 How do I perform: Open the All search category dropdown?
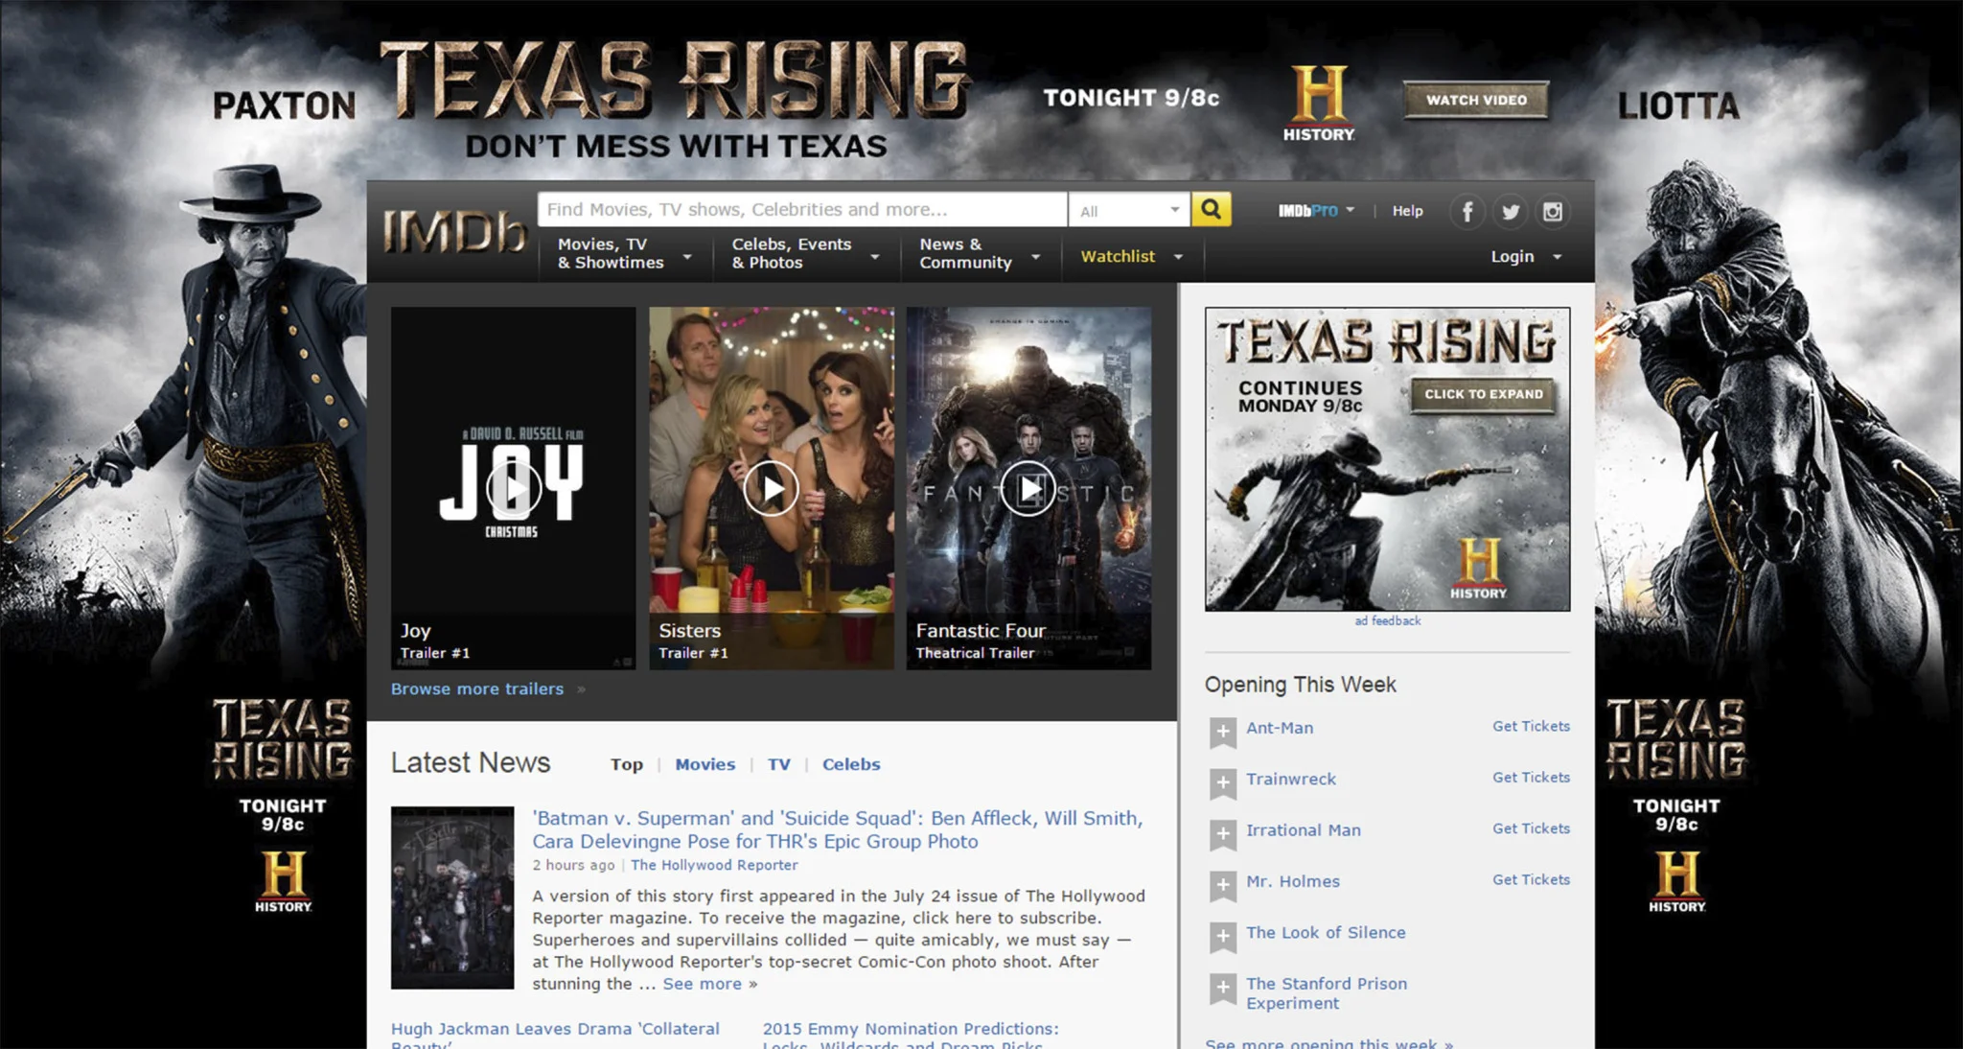[1129, 210]
